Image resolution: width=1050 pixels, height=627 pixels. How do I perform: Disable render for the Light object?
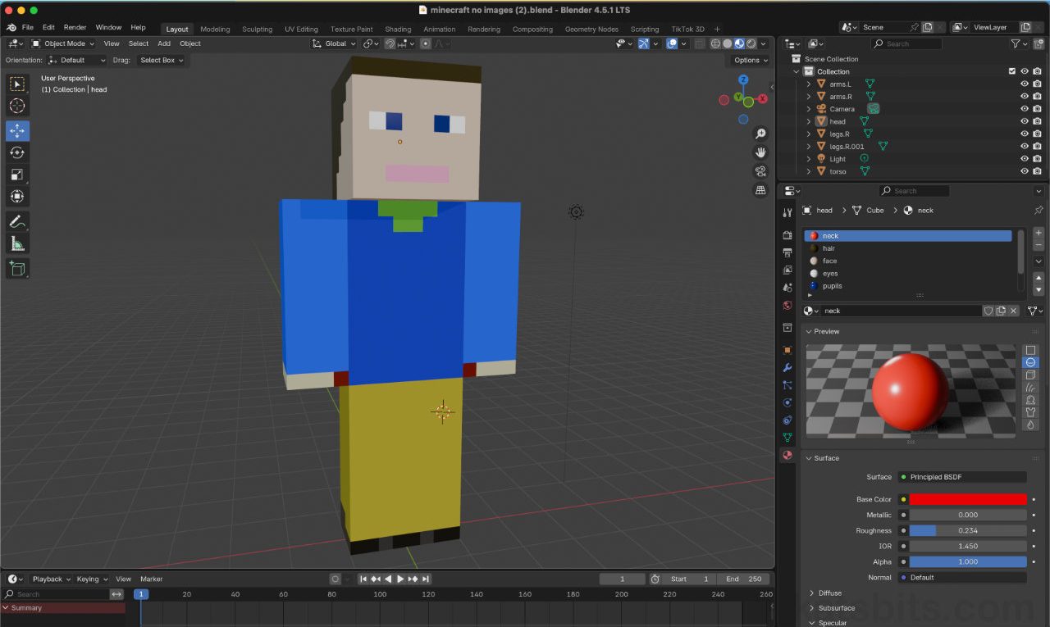(1038, 159)
